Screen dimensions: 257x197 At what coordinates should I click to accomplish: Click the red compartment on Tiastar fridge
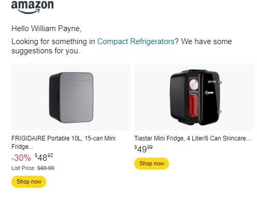point(193,105)
